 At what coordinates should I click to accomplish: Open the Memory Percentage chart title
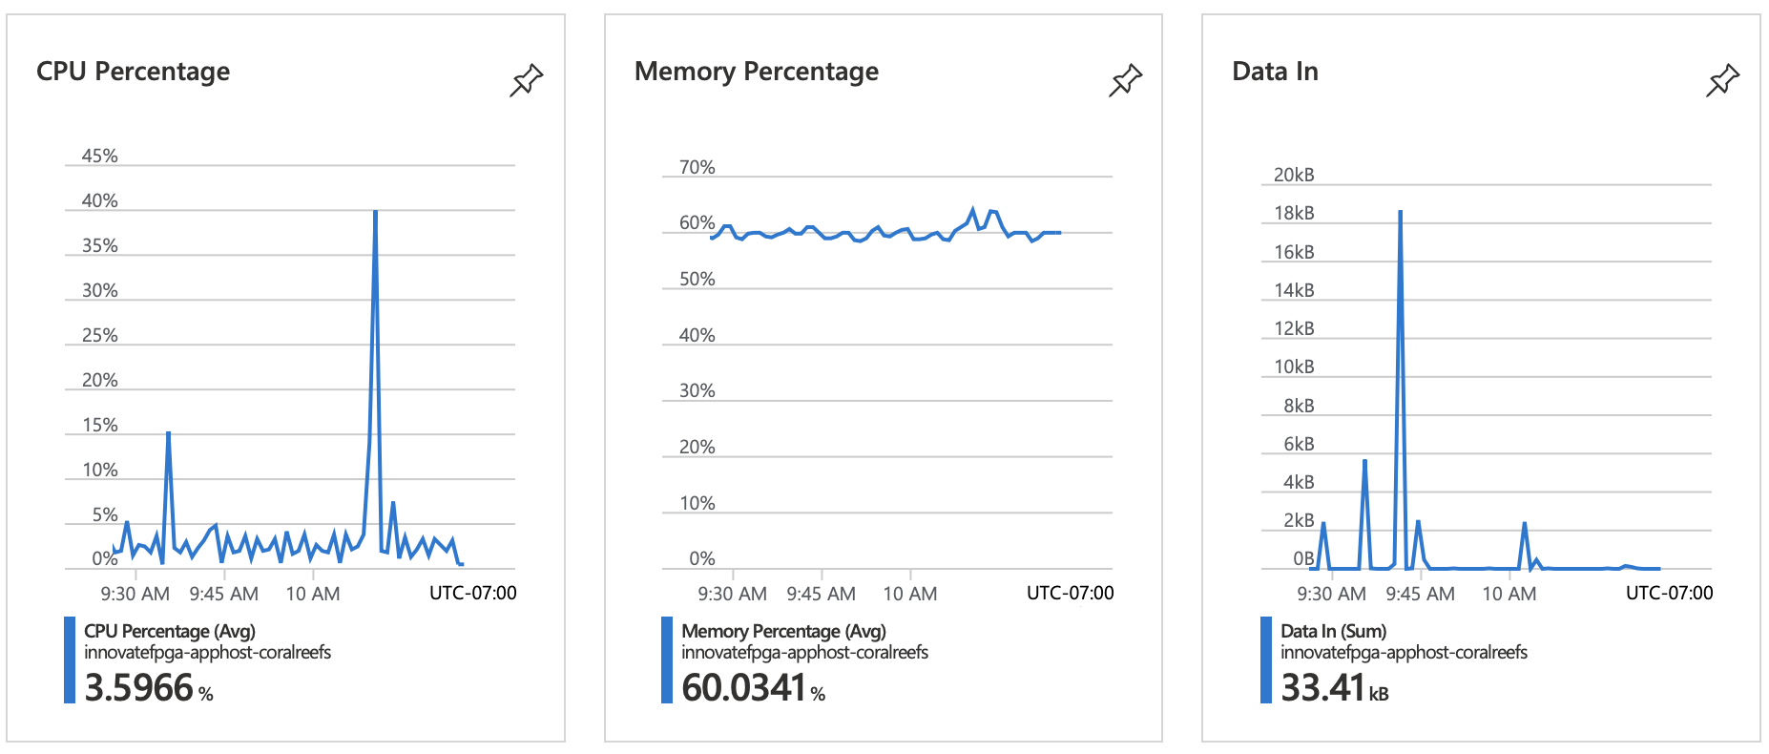[756, 72]
